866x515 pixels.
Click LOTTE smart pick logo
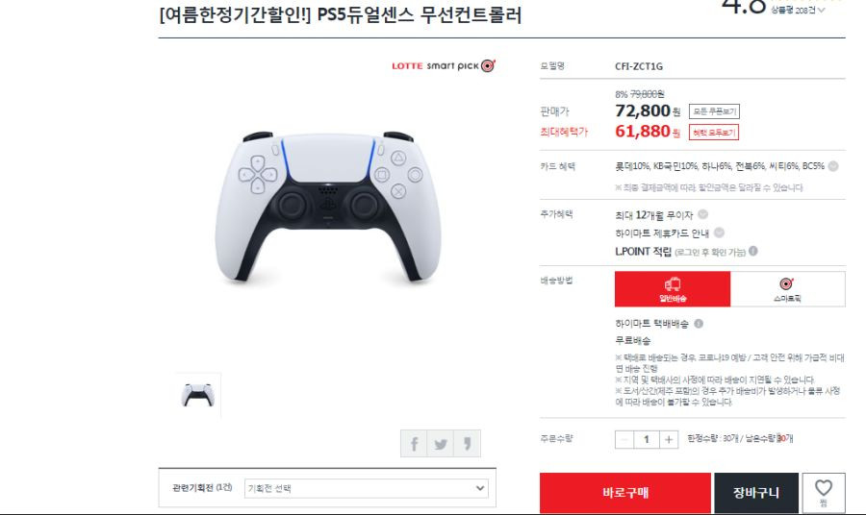(444, 65)
